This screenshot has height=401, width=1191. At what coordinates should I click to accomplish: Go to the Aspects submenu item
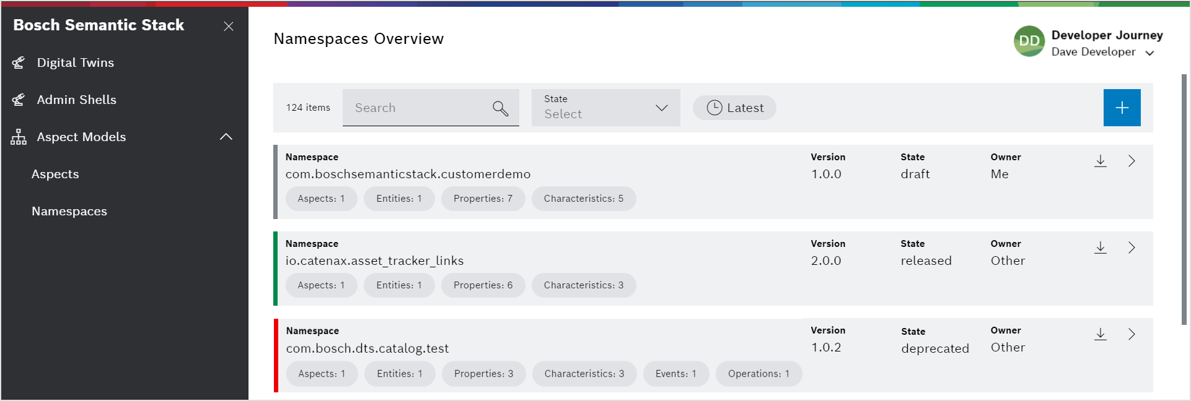pyautogui.click(x=55, y=174)
